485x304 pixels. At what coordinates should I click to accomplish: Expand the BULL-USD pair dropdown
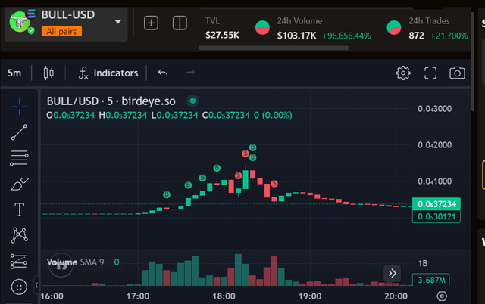click(x=117, y=22)
